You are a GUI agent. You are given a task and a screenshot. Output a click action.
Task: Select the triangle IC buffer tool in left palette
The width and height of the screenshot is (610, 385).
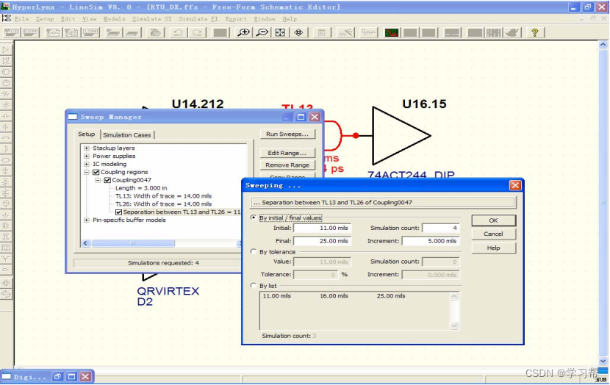(x=6, y=50)
